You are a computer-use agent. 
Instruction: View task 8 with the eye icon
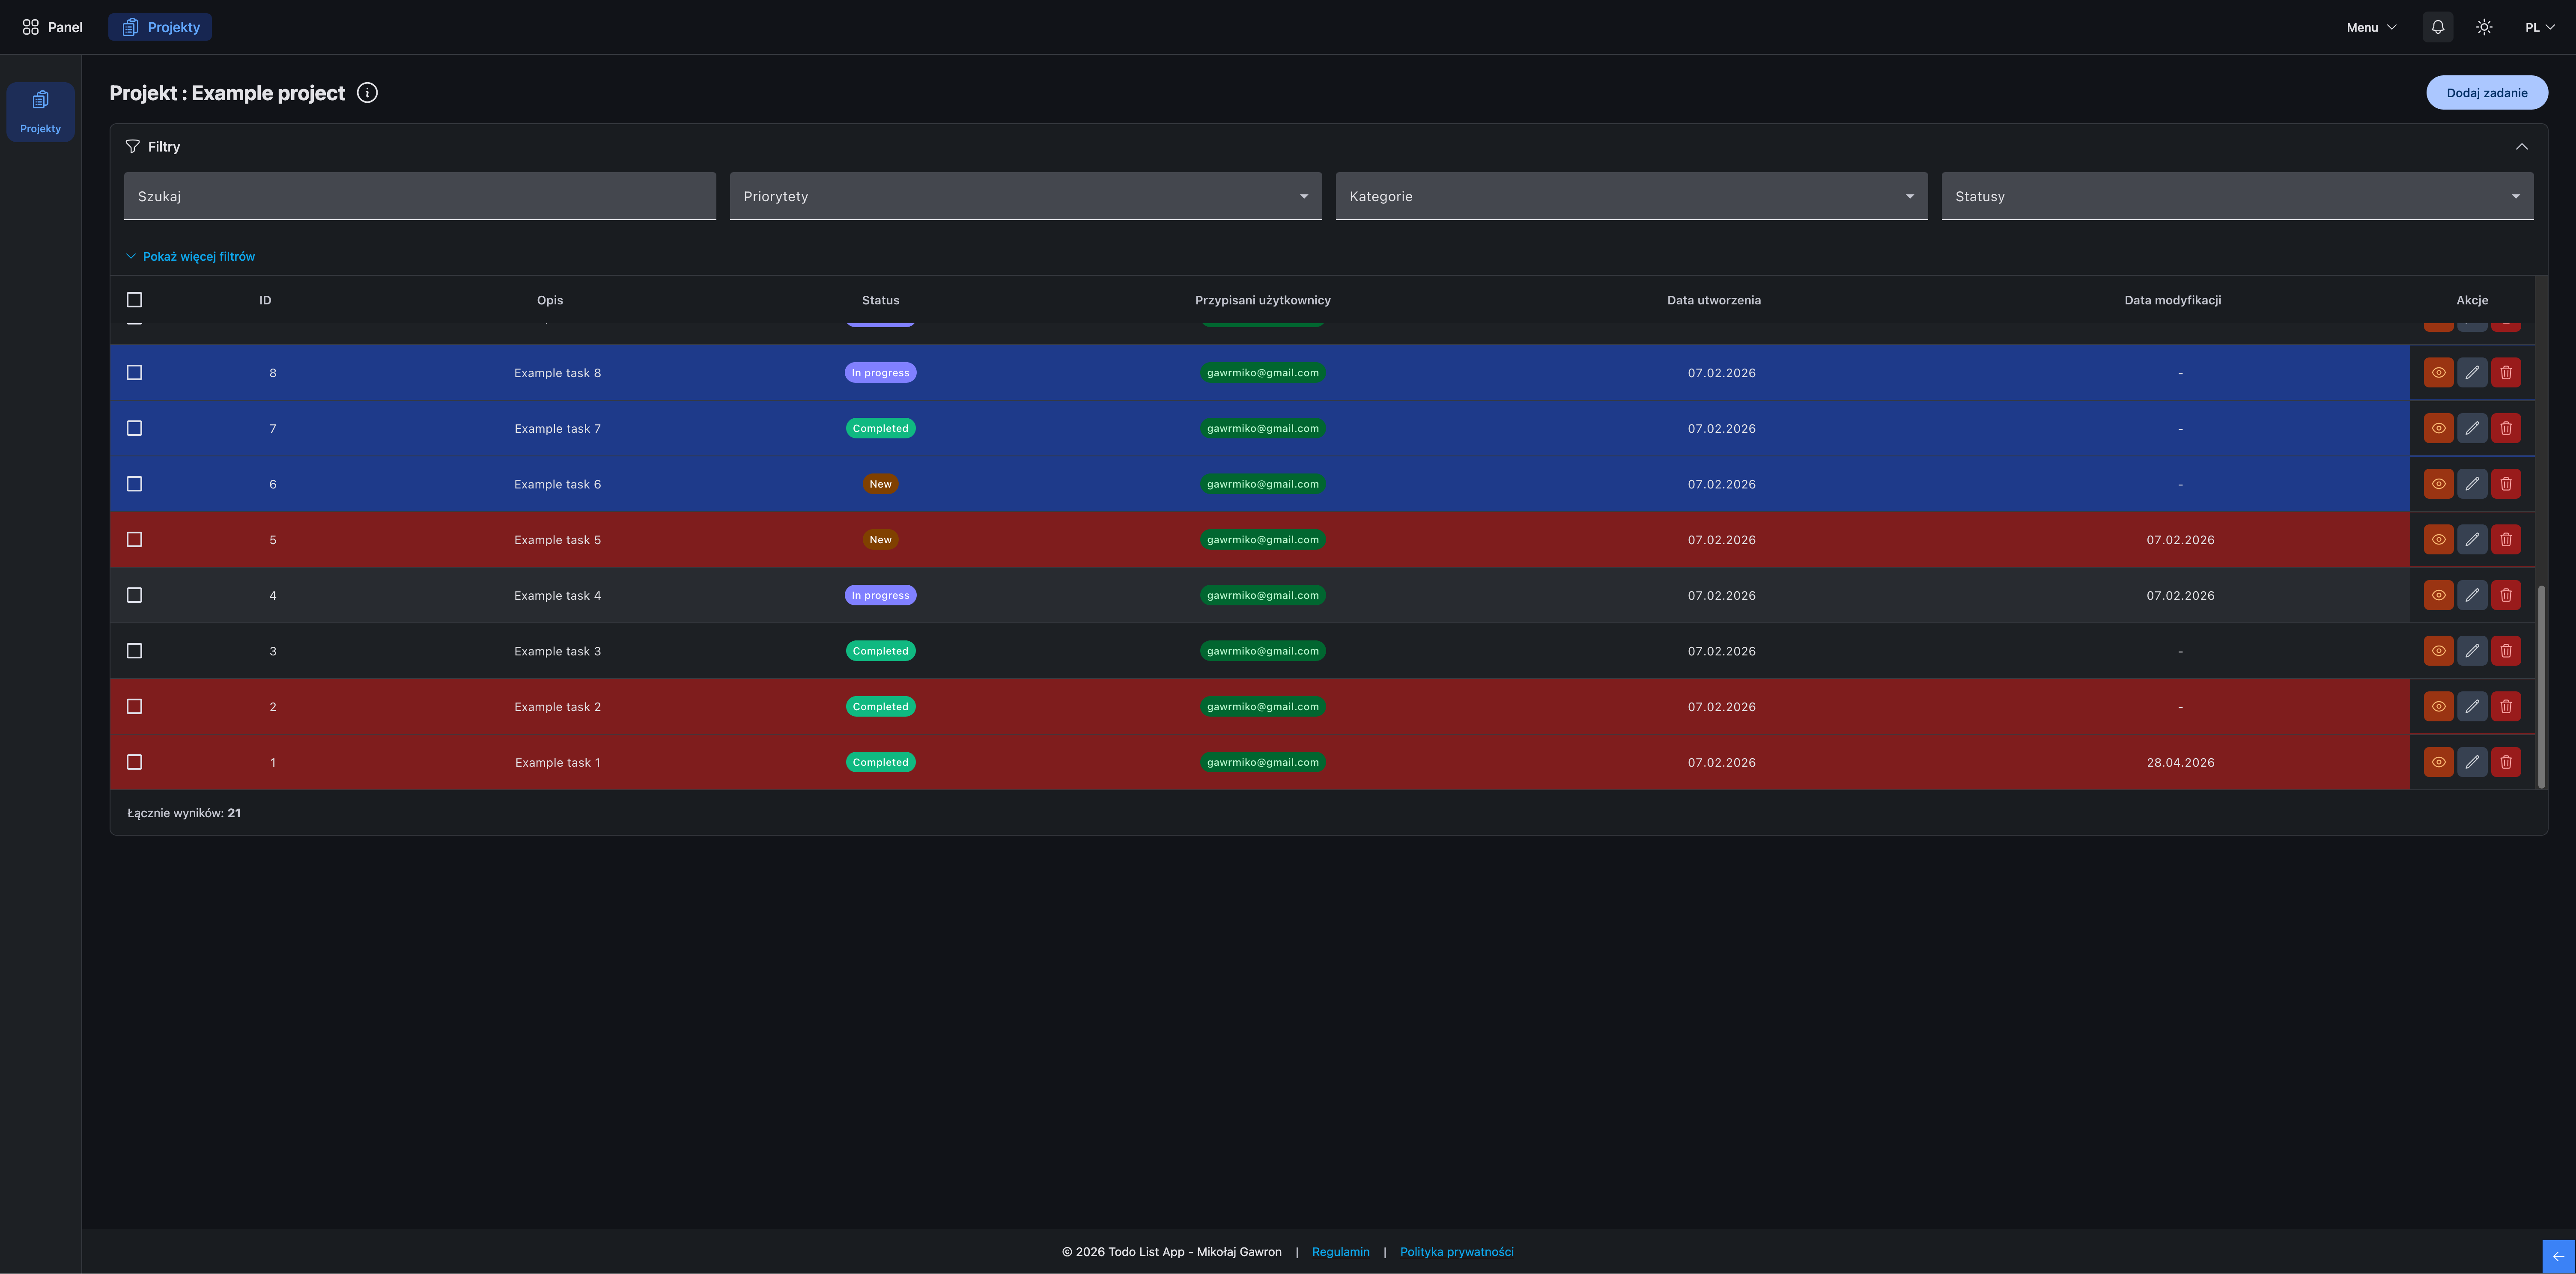point(2438,372)
